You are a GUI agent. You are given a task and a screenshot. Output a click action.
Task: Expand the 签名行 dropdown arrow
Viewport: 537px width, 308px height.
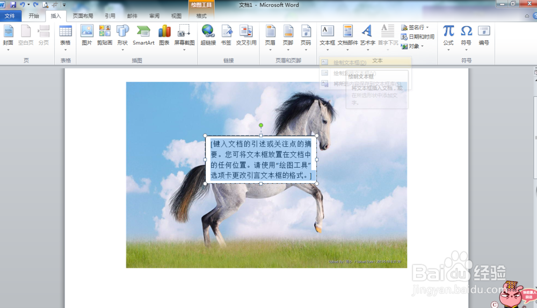[427, 27]
